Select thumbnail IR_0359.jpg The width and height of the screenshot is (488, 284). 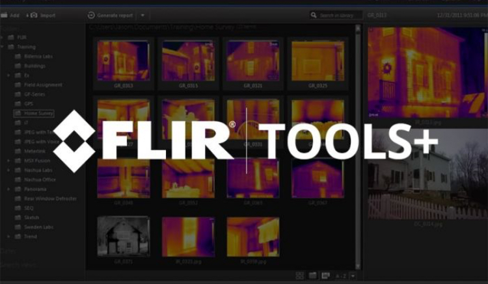coord(253,237)
